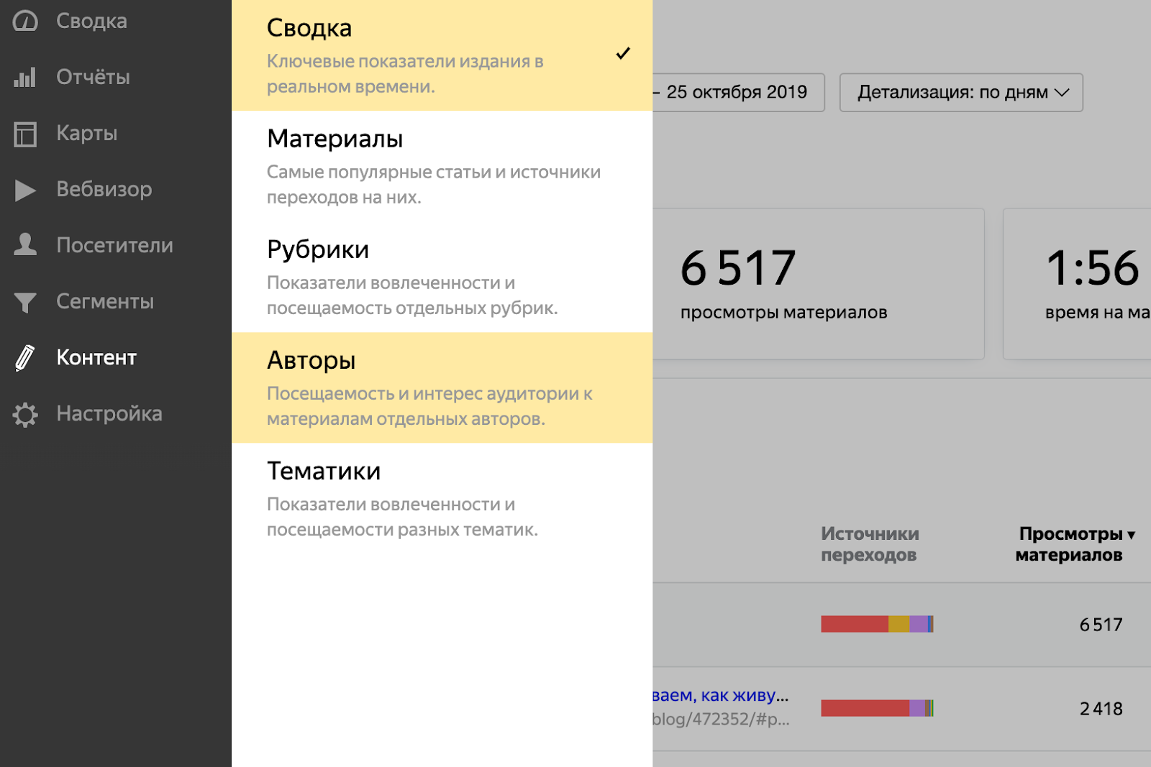
Task: Open Тематики from the Контент menu
Action: [x=324, y=470]
